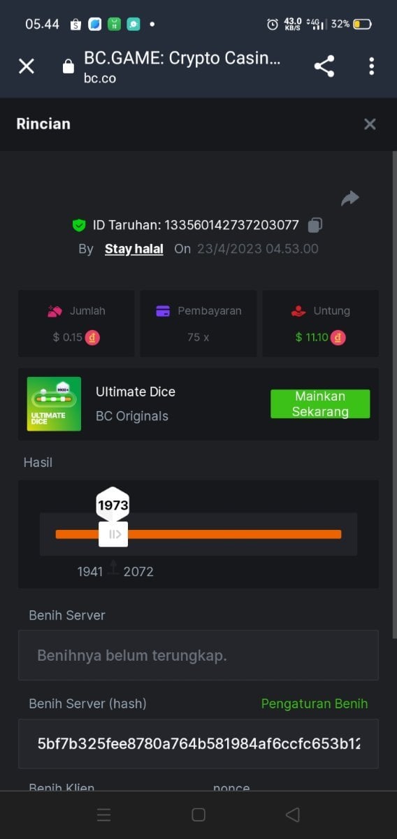Copy the ID Taruhan number
The height and width of the screenshot is (839, 397).
pos(315,225)
